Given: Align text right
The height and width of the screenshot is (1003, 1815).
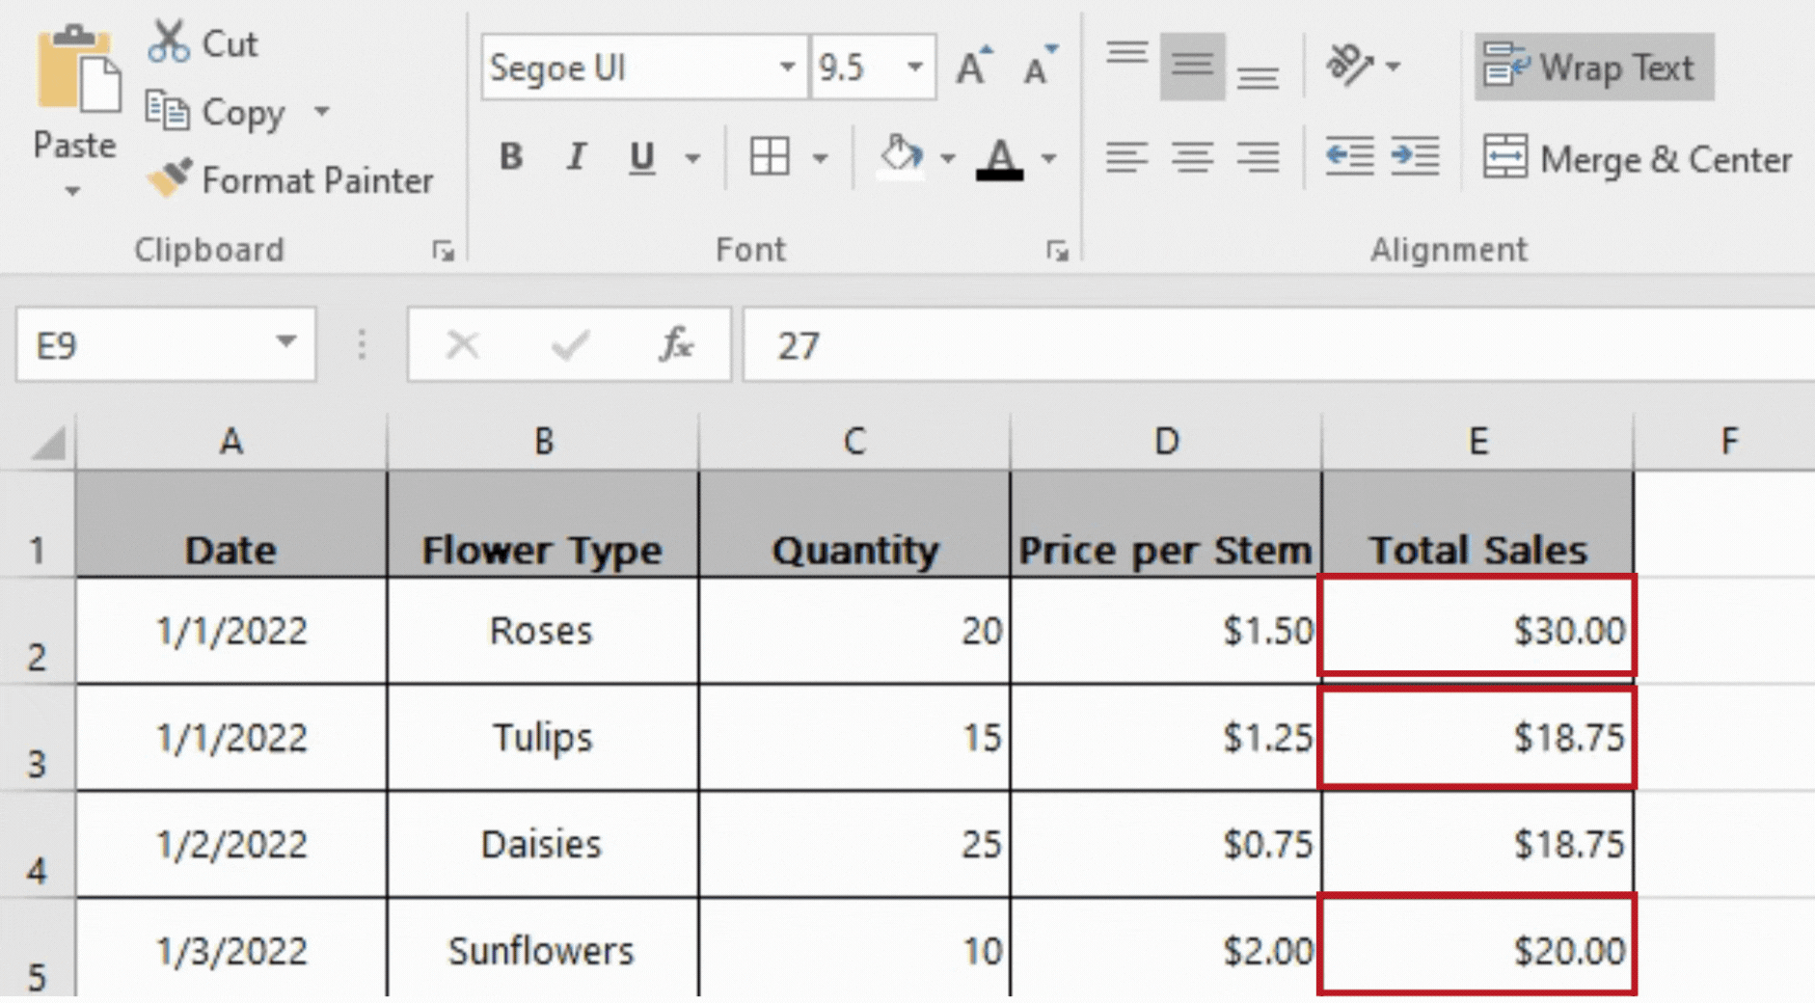Looking at the screenshot, I should (1258, 157).
